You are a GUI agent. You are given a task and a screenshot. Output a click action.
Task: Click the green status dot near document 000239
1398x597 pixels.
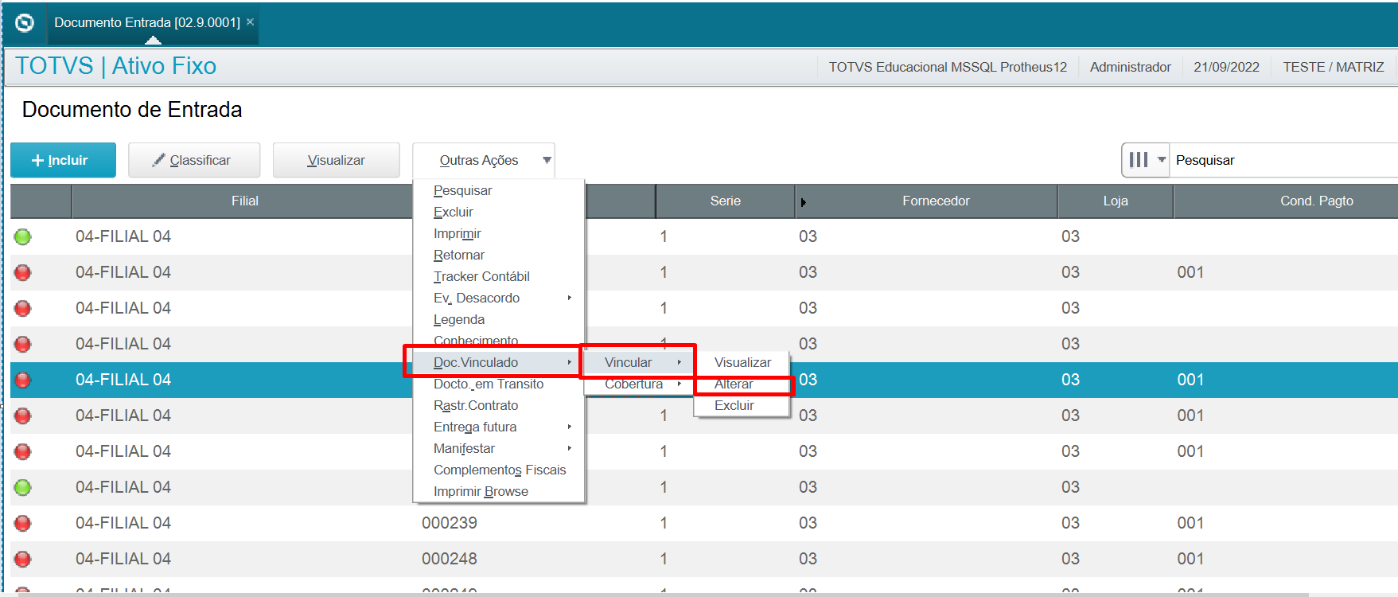click(23, 487)
